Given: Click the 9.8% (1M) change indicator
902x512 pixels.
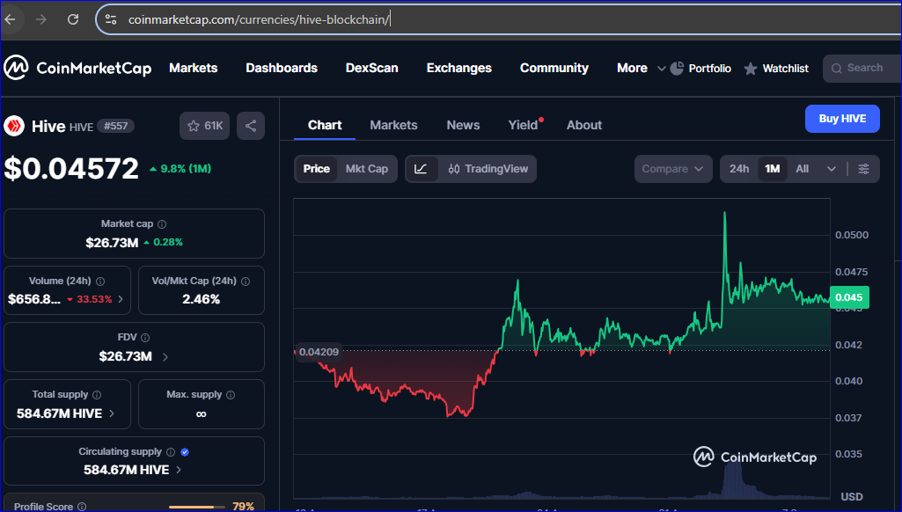Looking at the screenshot, I should coord(180,169).
